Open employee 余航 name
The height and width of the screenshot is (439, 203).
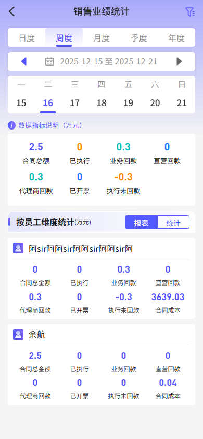(37, 334)
